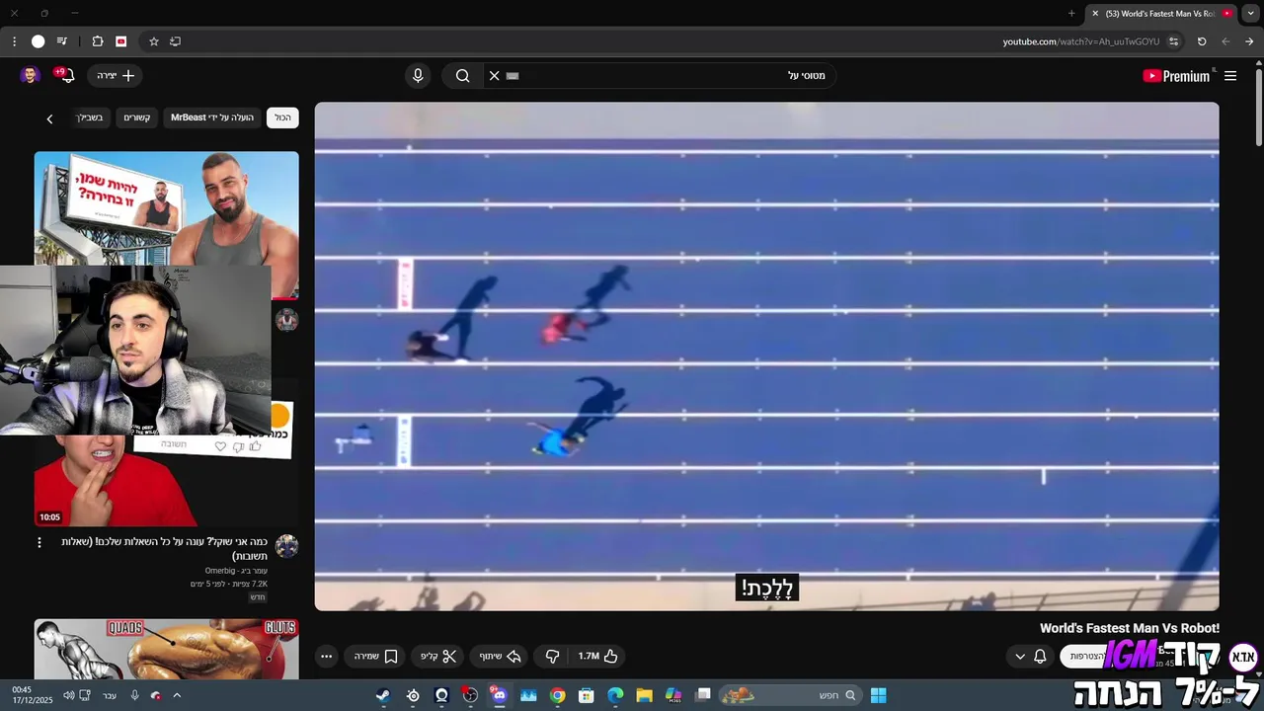Bookmark this page with star icon
Viewport: 1264px width, 711px height.
pos(154,41)
